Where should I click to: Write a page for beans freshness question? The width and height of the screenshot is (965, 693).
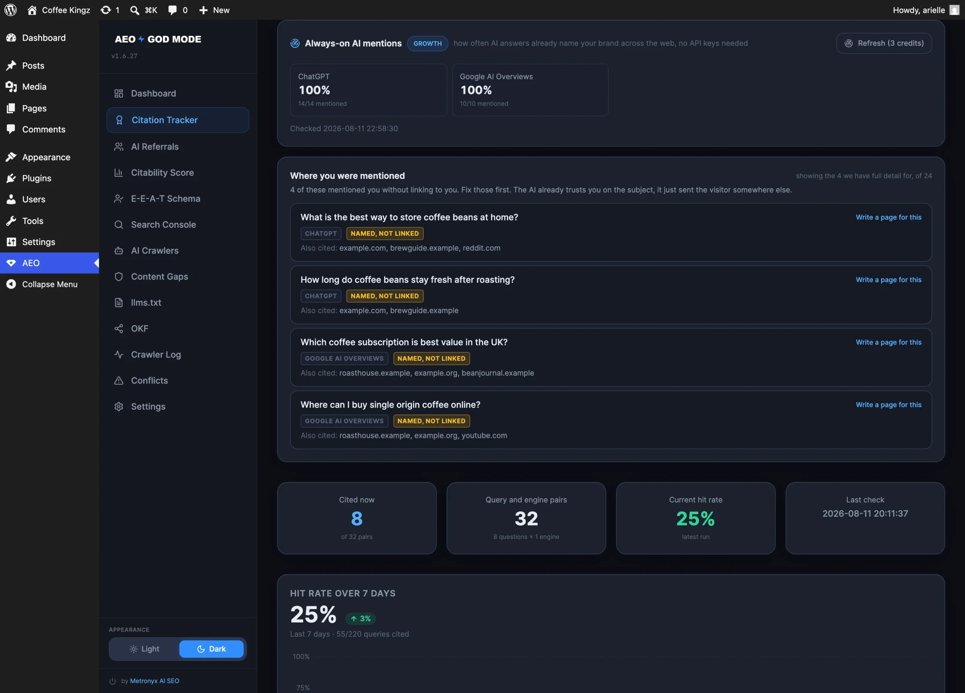click(x=888, y=280)
